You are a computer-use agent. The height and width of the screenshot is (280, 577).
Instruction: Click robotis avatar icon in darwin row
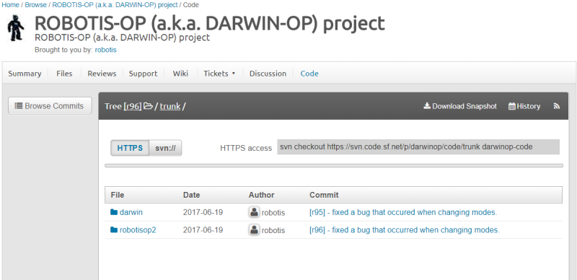(254, 212)
